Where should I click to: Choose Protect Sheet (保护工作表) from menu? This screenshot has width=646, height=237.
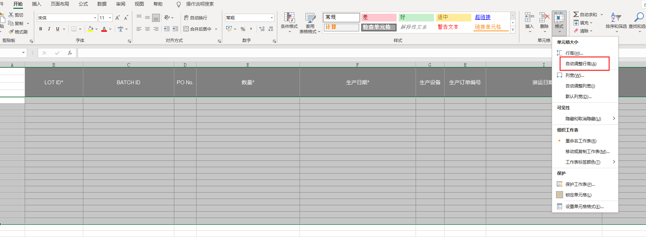pyautogui.click(x=580, y=184)
